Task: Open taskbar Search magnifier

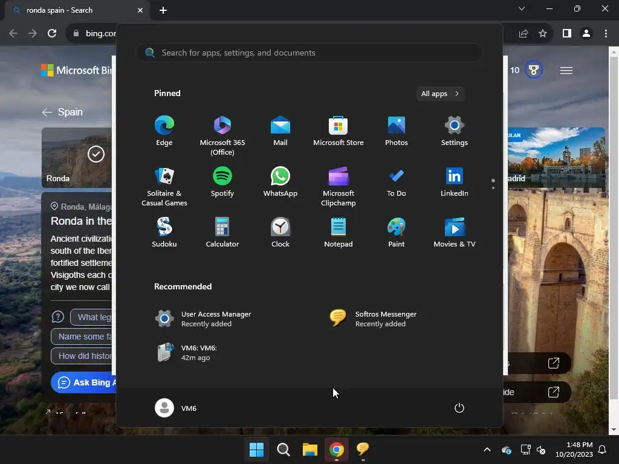Action: point(283,449)
